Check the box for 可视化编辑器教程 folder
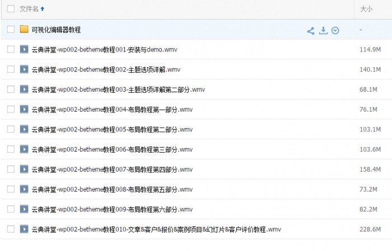This screenshot has height=251, width=392. pyautogui.click(x=11, y=29)
